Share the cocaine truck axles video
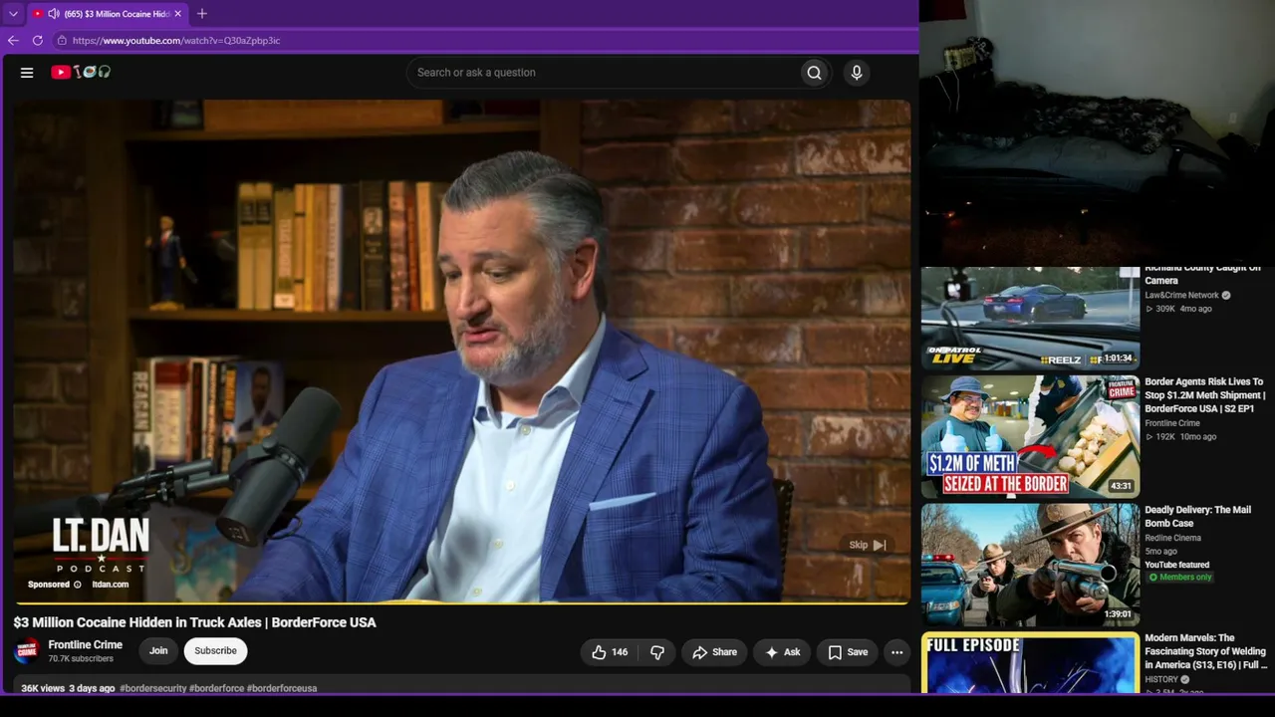The image size is (1275, 717). pyautogui.click(x=714, y=652)
